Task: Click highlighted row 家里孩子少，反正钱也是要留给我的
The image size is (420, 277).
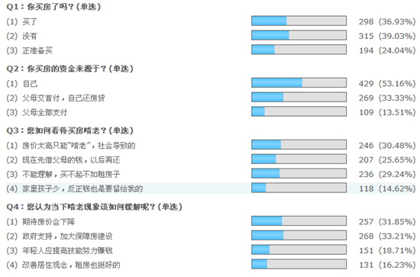Action: click(x=211, y=188)
